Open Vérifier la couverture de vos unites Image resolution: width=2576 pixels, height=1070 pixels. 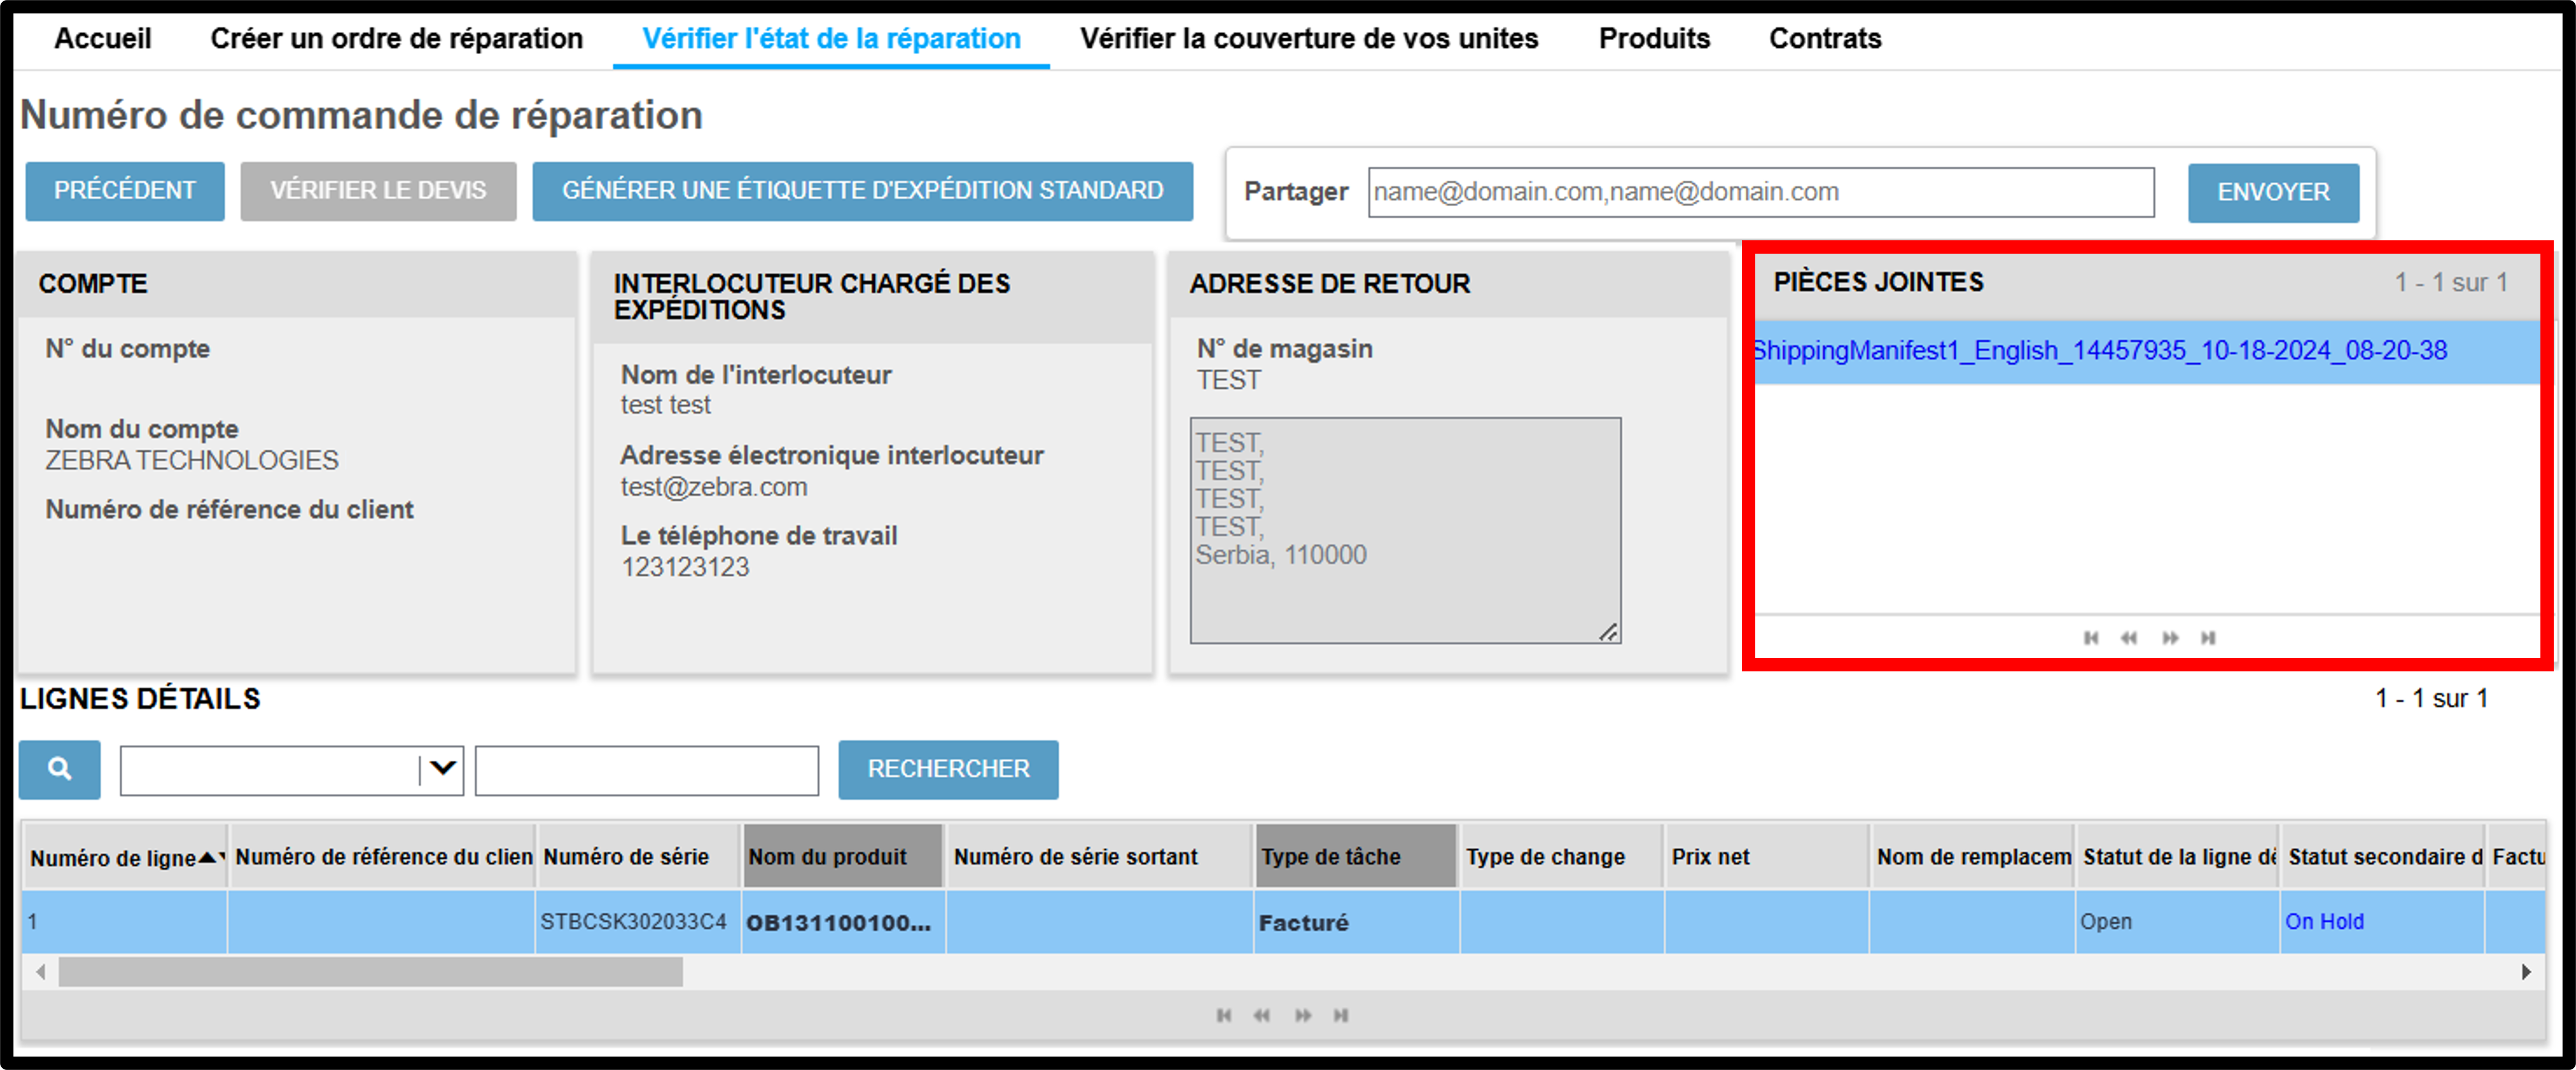click(1309, 39)
